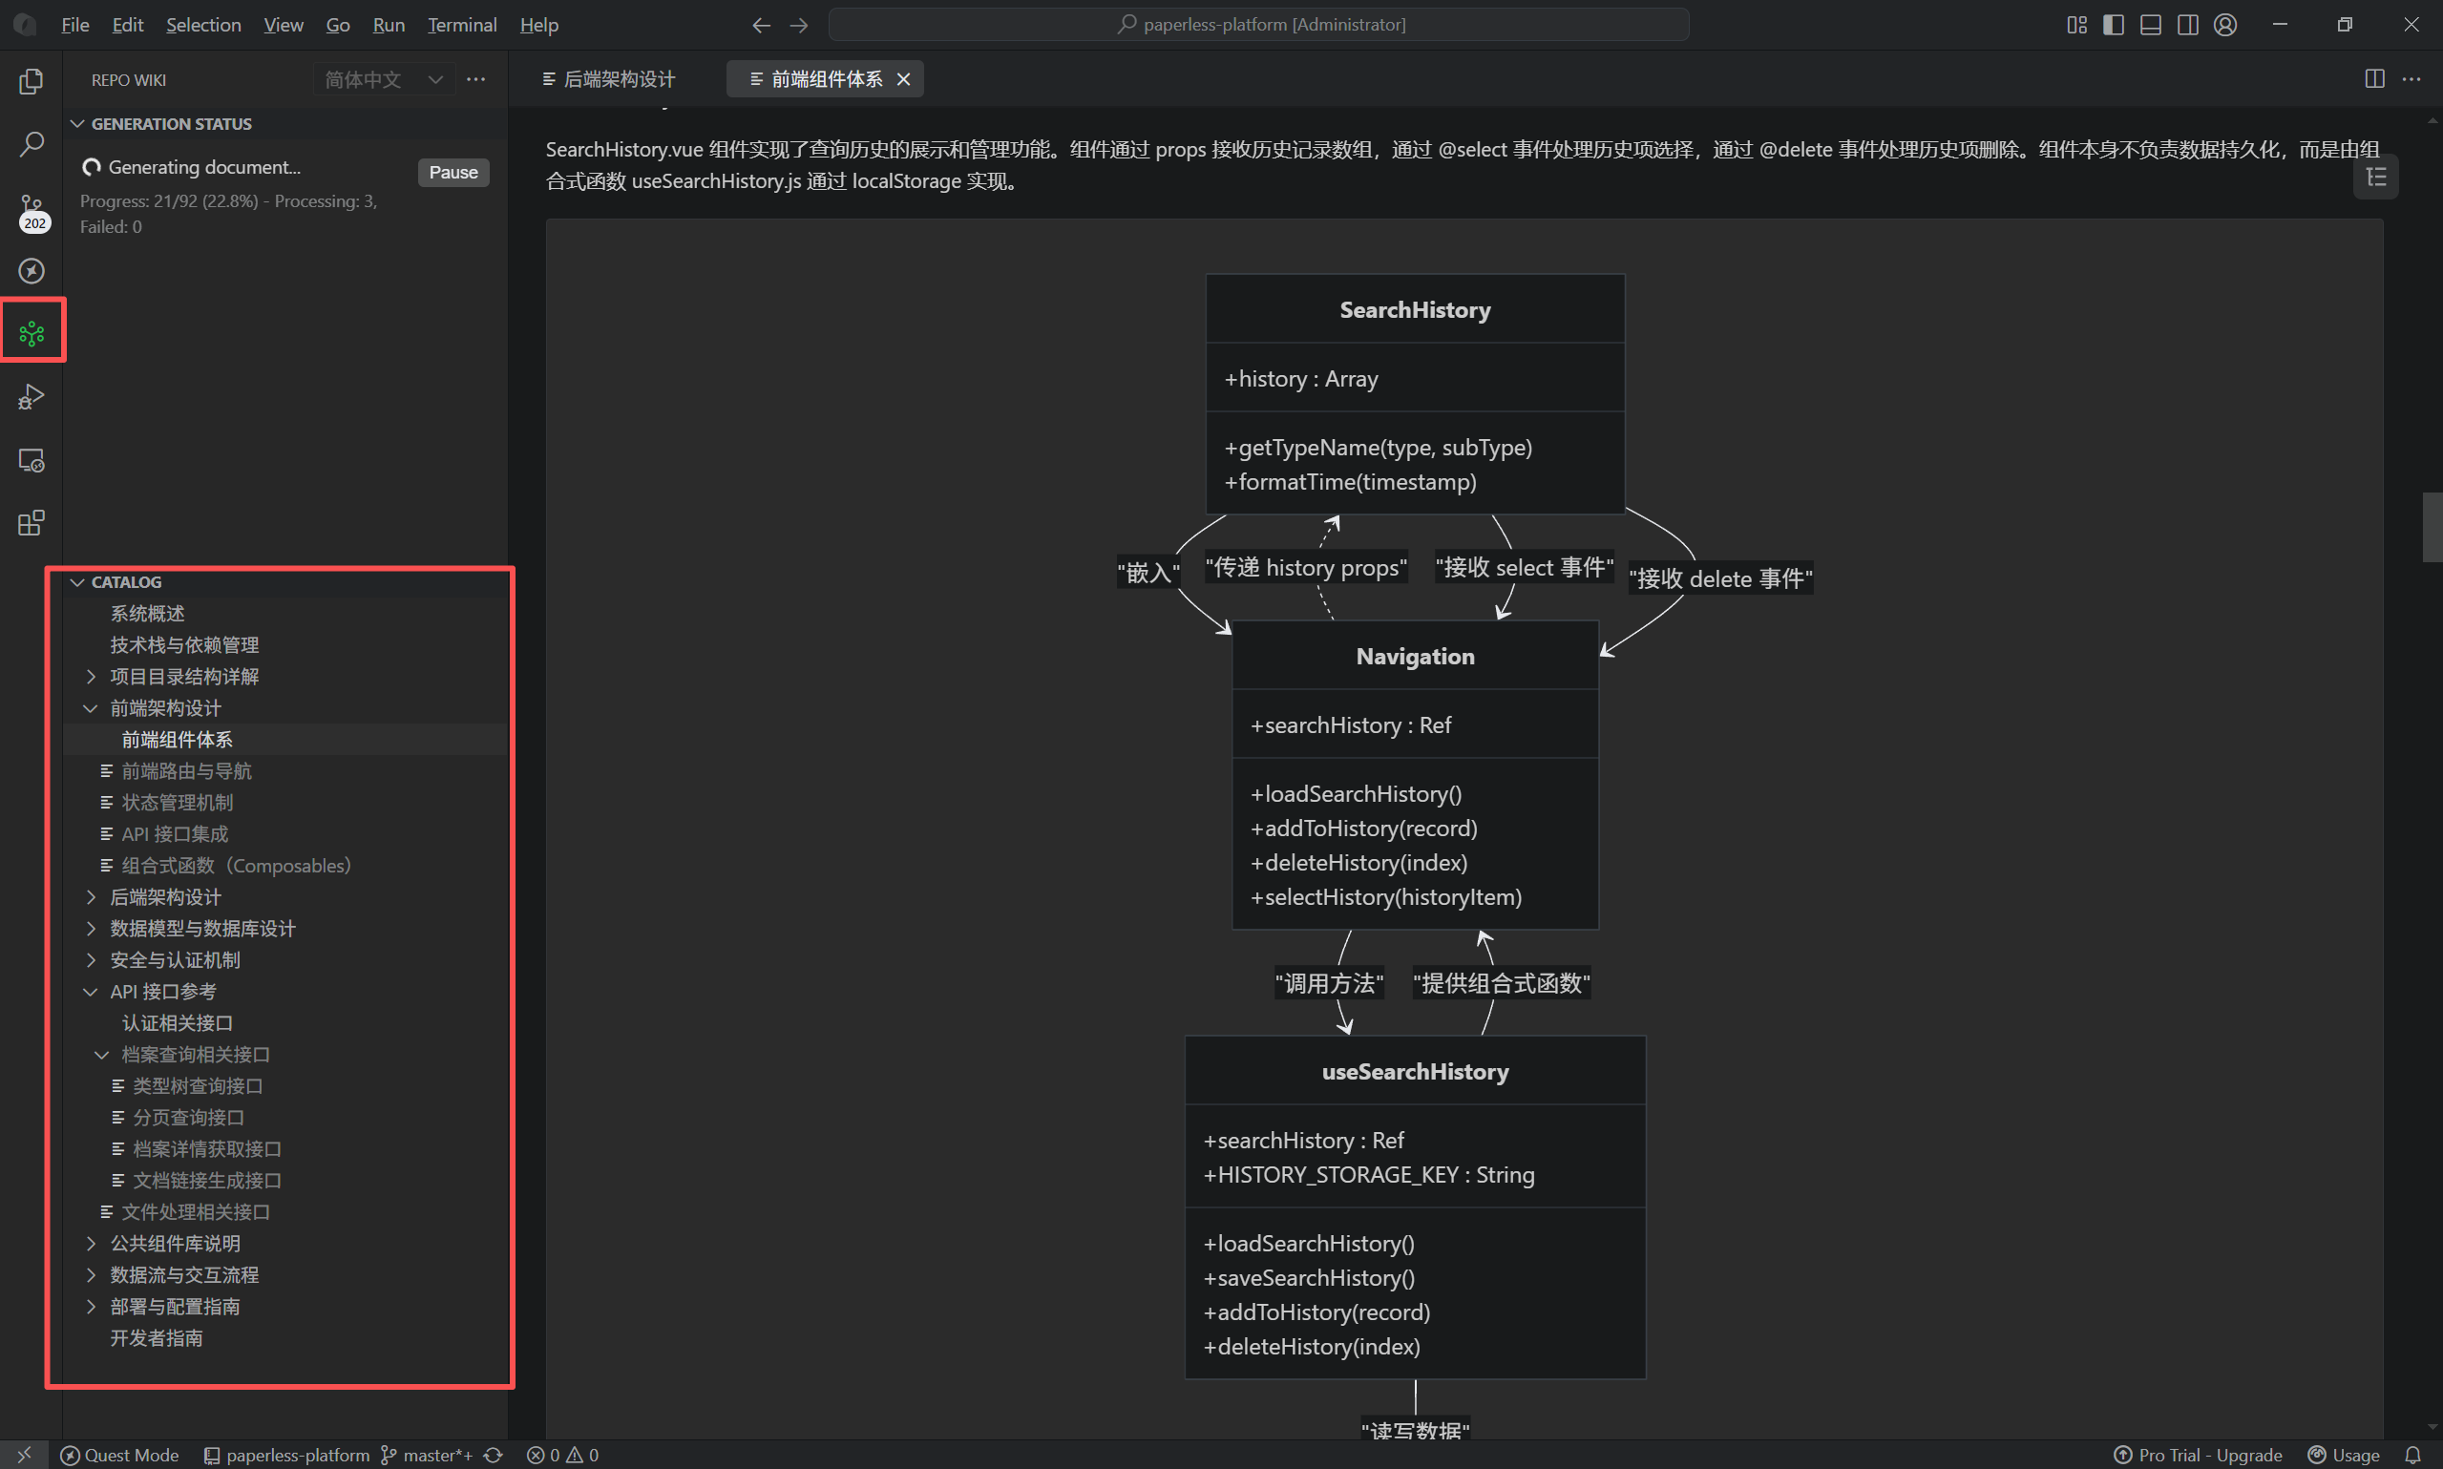Click the sync changes icon in status bar

click(493, 1454)
